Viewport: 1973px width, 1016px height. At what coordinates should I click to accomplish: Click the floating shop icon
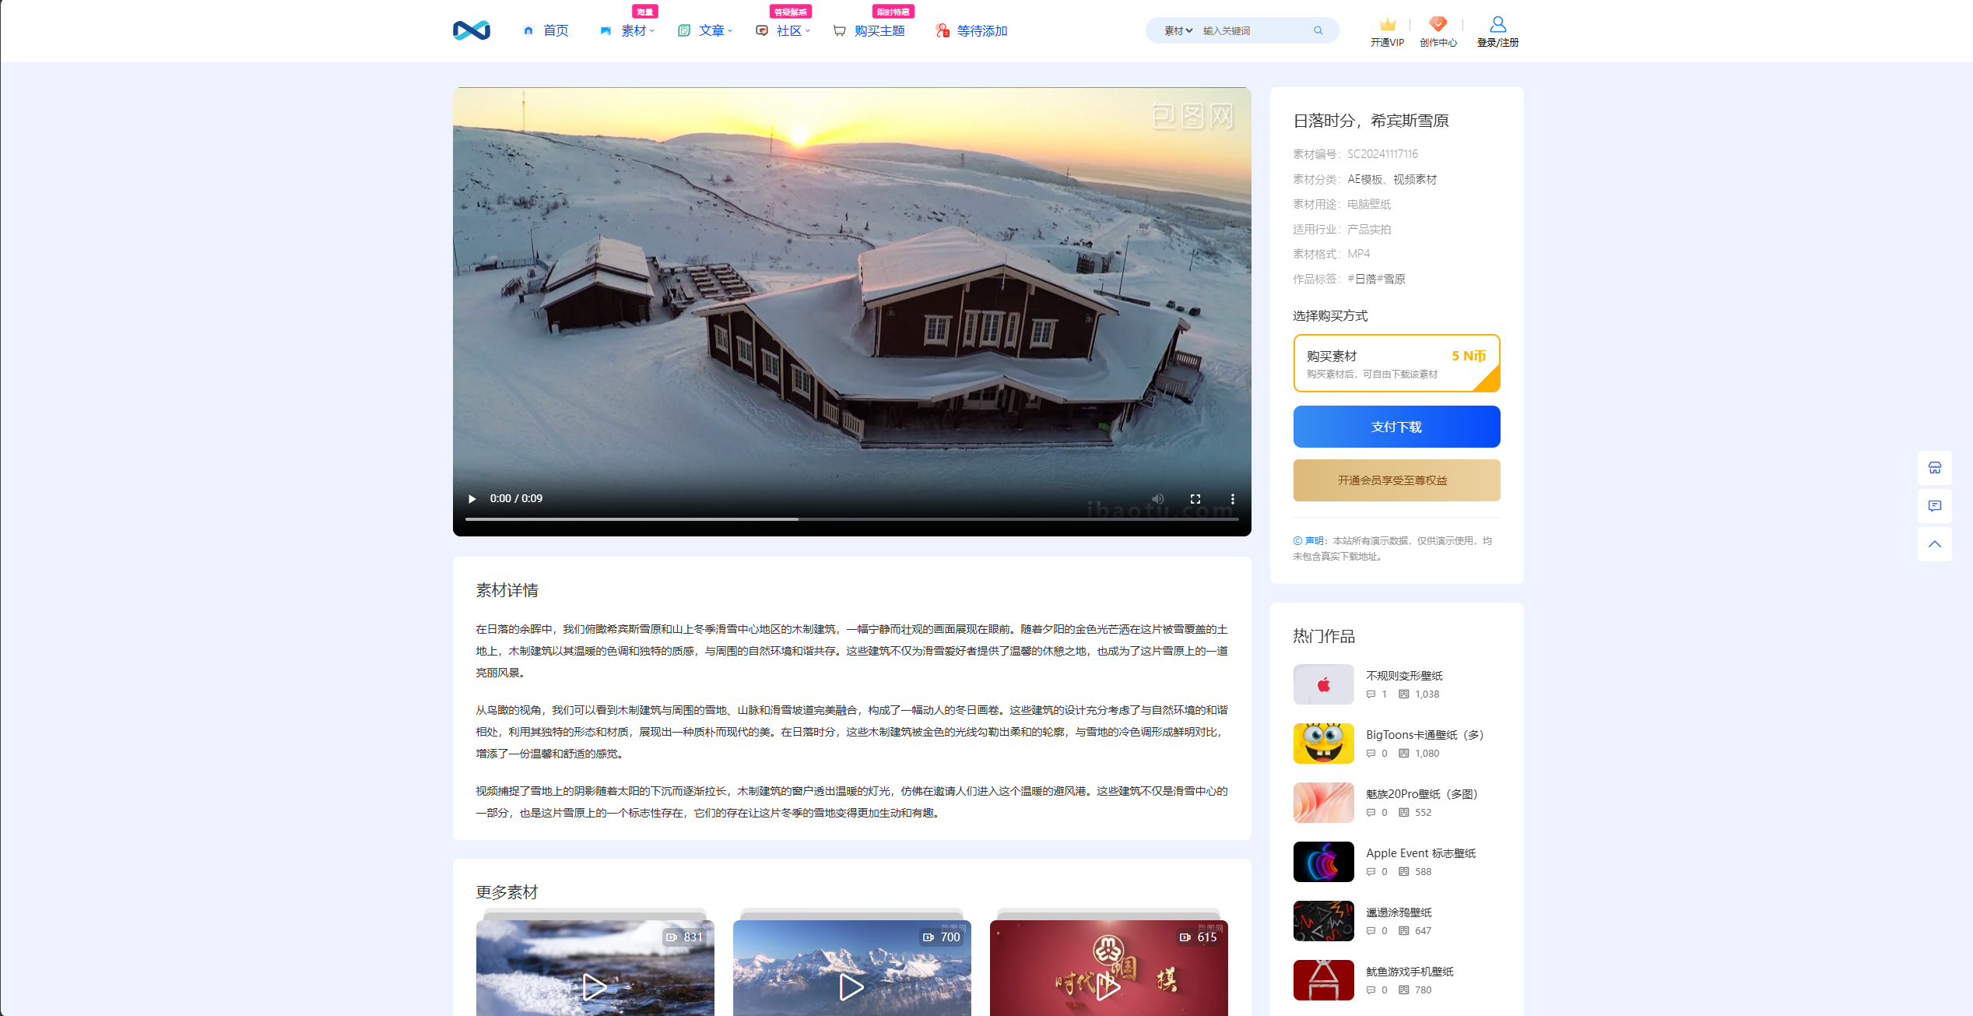(1934, 468)
